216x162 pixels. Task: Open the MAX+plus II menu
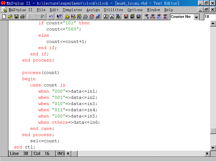[21, 10]
